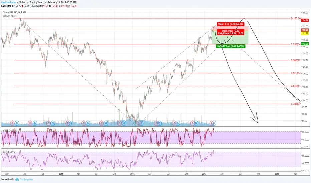
Task: Click the dividend D marker in August 2015
Action: pyautogui.click(x=106, y=123)
